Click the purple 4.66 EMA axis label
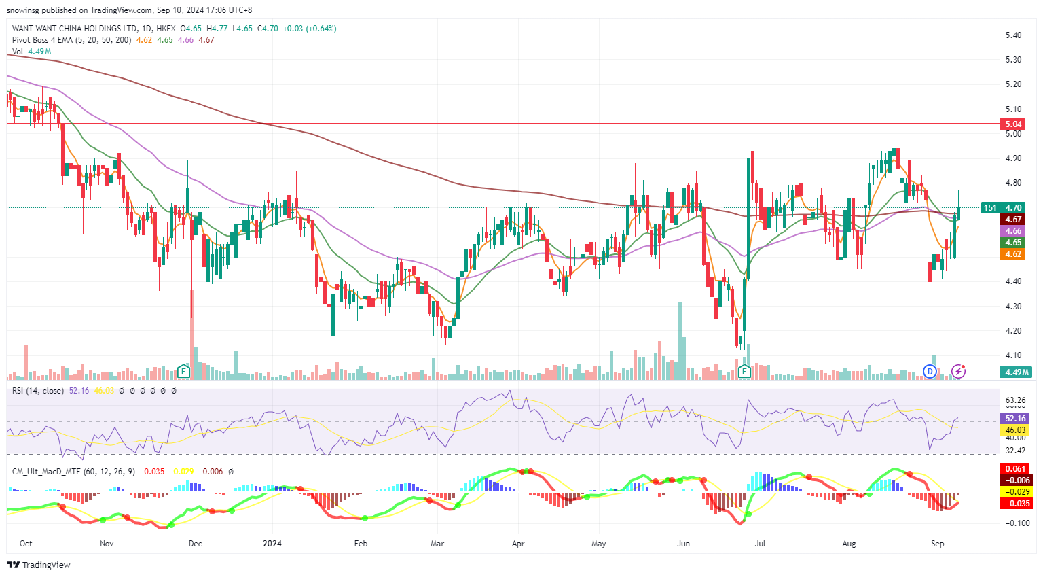 (x=1014, y=231)
